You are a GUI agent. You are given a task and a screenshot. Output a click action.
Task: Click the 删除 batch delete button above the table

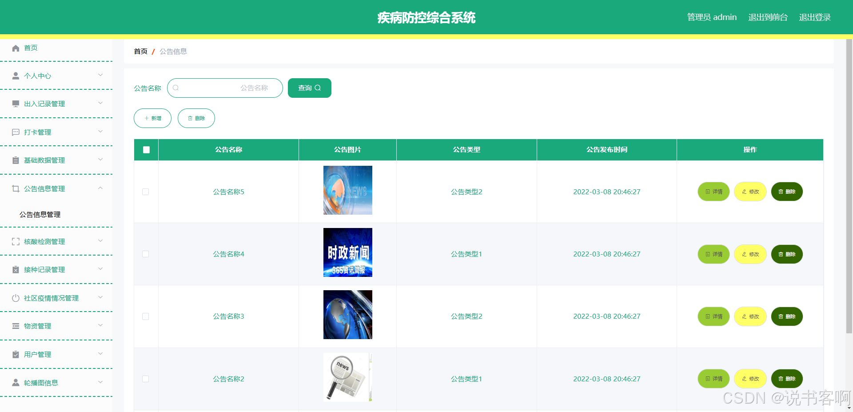(x=196, y=118)
